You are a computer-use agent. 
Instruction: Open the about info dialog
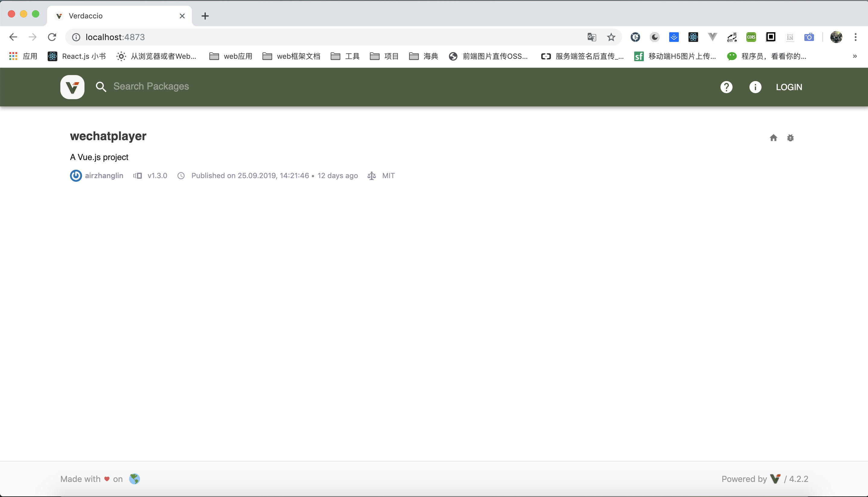pos(755,86)
